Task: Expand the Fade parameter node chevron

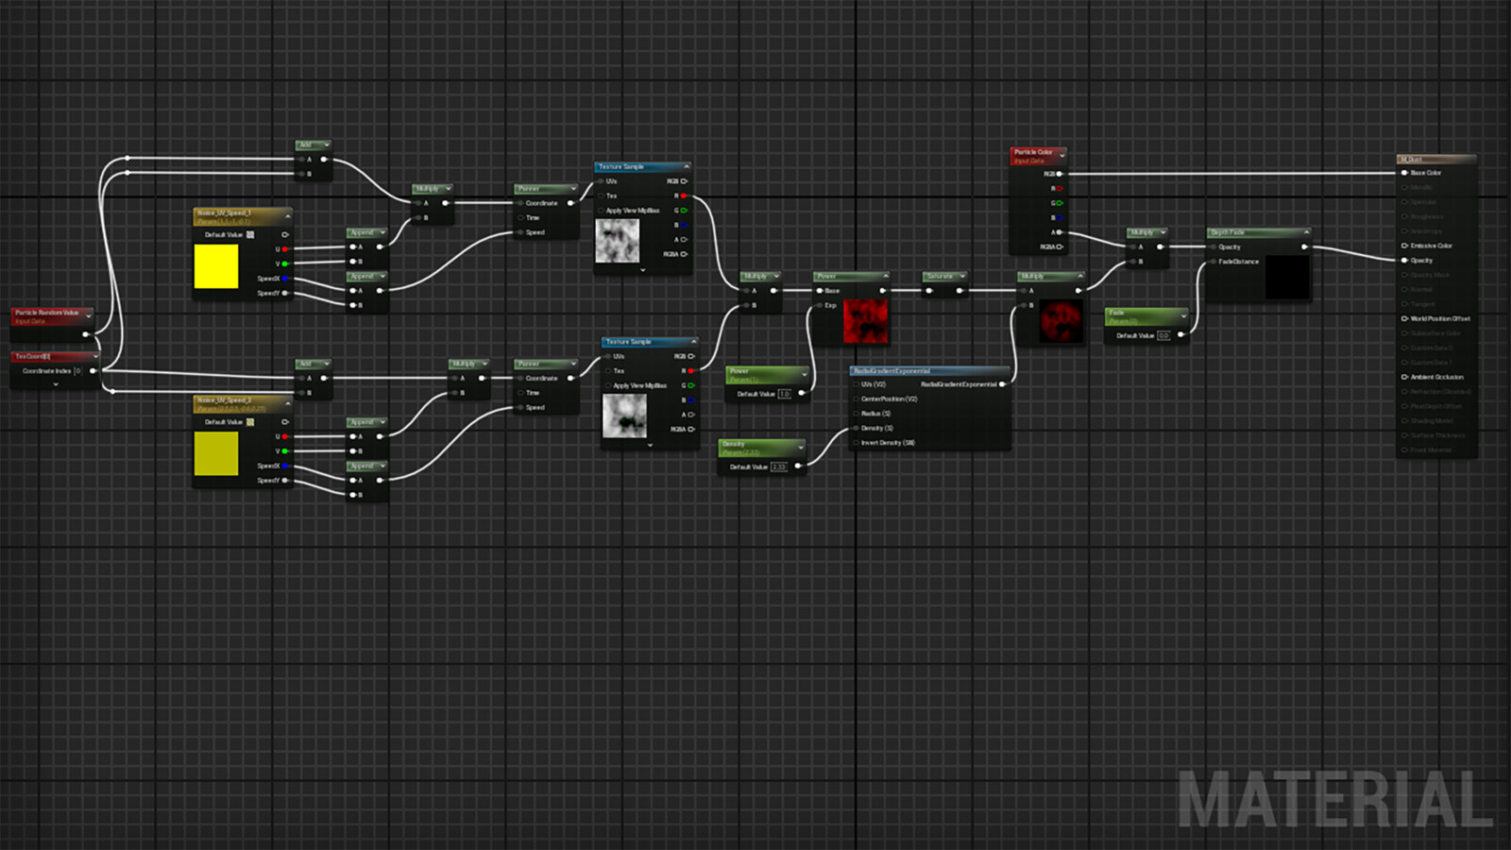Action: tap(1182, 315)
